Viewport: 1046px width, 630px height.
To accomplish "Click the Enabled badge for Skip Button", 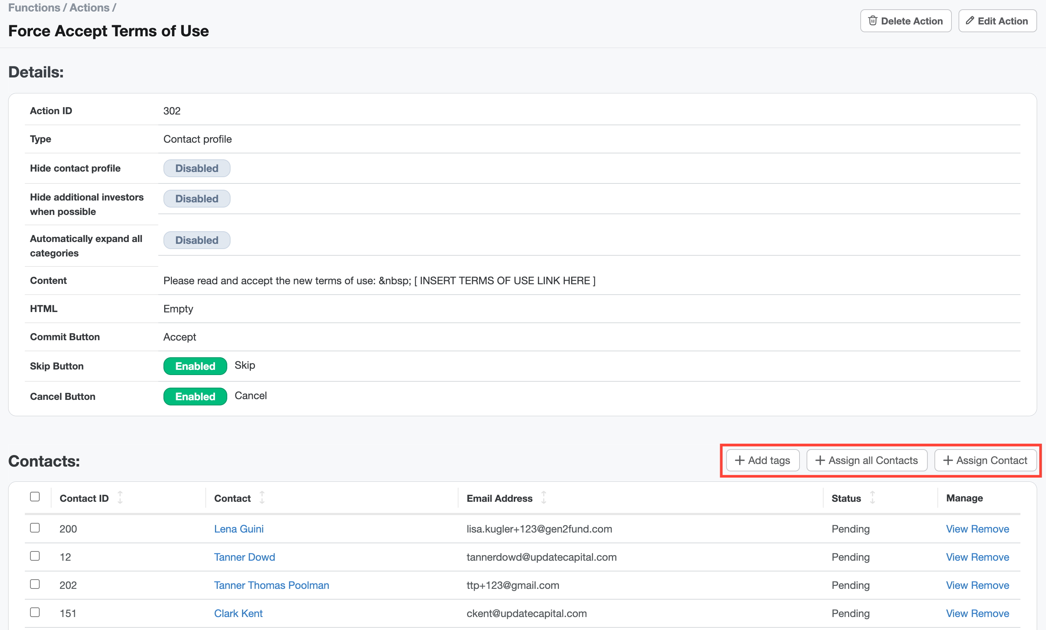I will pyautogui.click(x=195, y=366).
